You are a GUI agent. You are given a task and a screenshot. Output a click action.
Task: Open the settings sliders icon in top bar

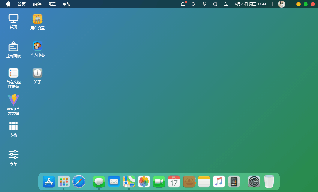226,4
